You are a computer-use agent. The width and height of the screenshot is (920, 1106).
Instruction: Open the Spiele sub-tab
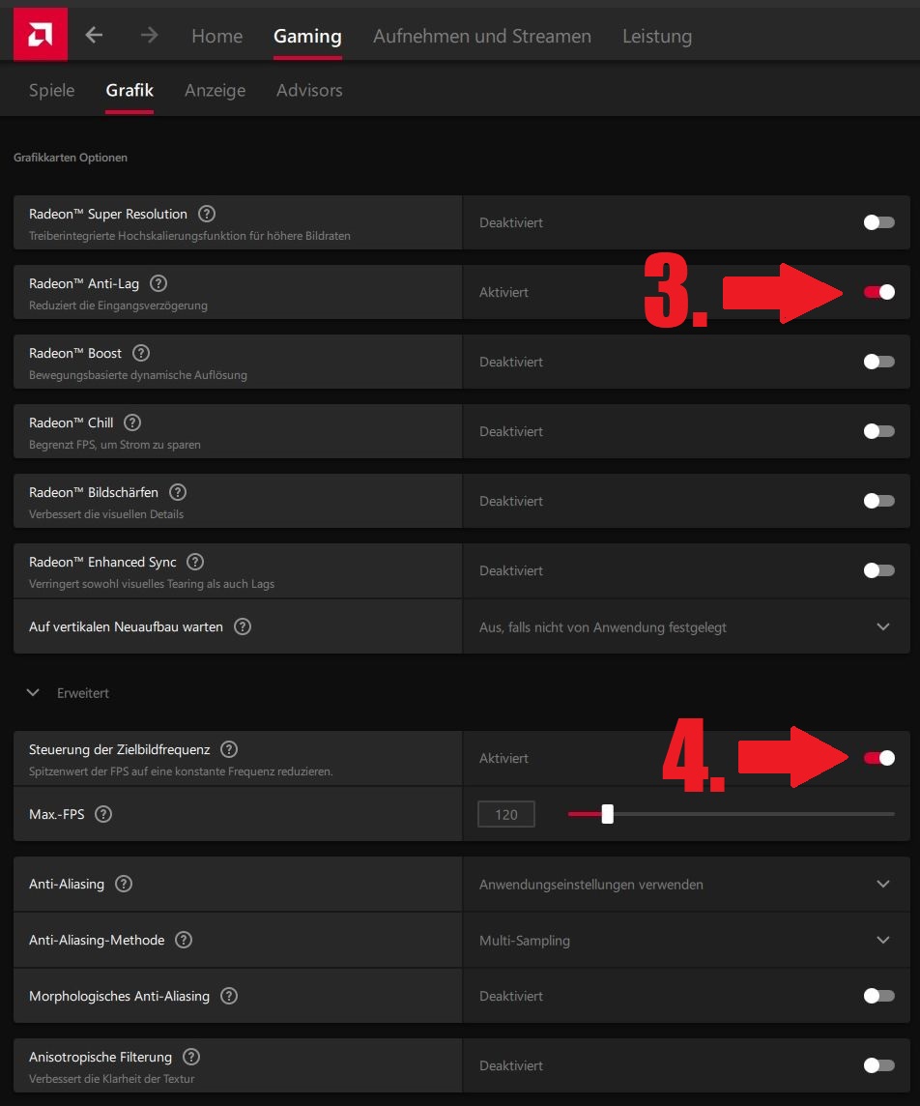51,90
